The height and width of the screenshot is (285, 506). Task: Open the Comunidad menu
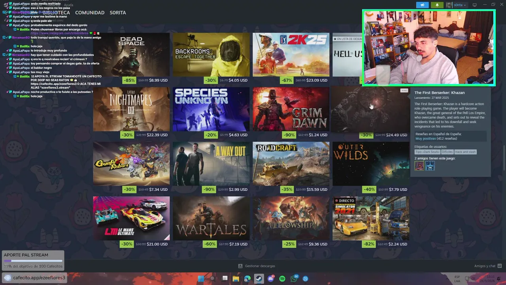(x=90, y=13)
